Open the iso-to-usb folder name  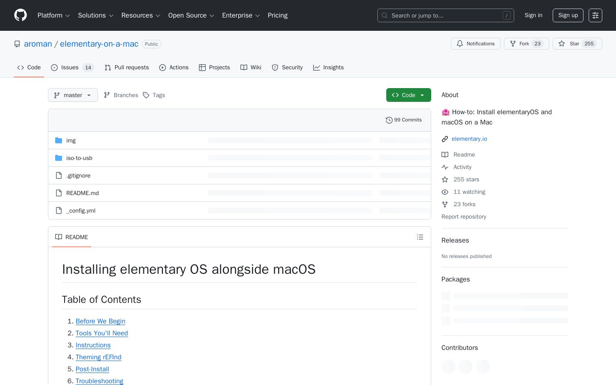[79, 158]
